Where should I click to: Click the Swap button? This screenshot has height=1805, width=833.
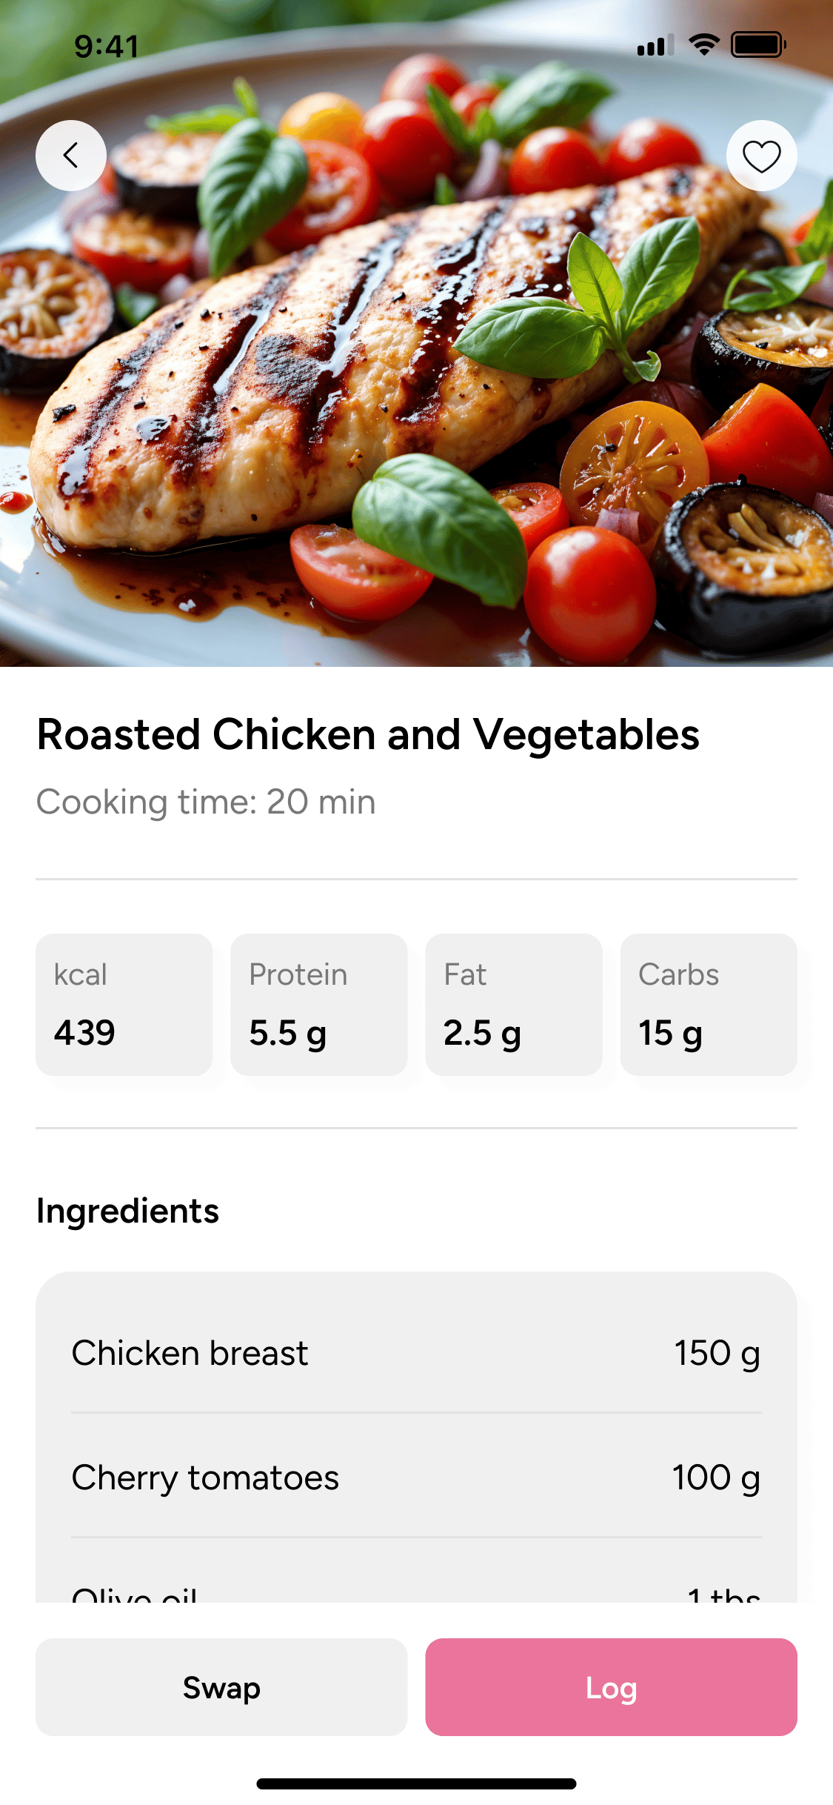coord(221,1687)
